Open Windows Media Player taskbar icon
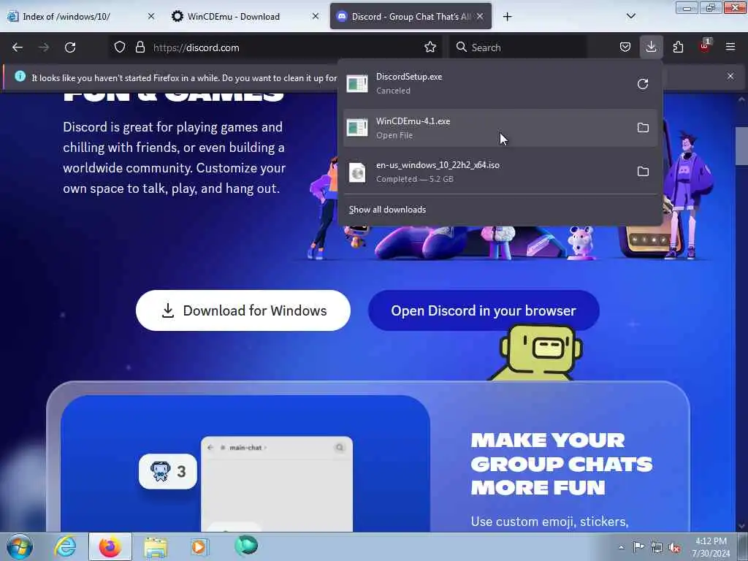 click(199, 546)
